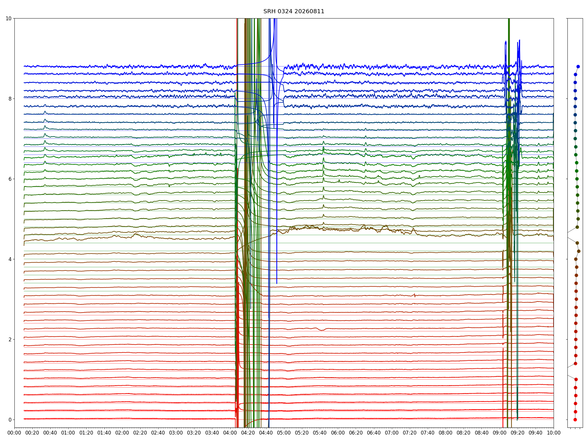Click the 09:40 time label
The width and height of the screenshot is (588, 441).
click(x=536, y=433)
